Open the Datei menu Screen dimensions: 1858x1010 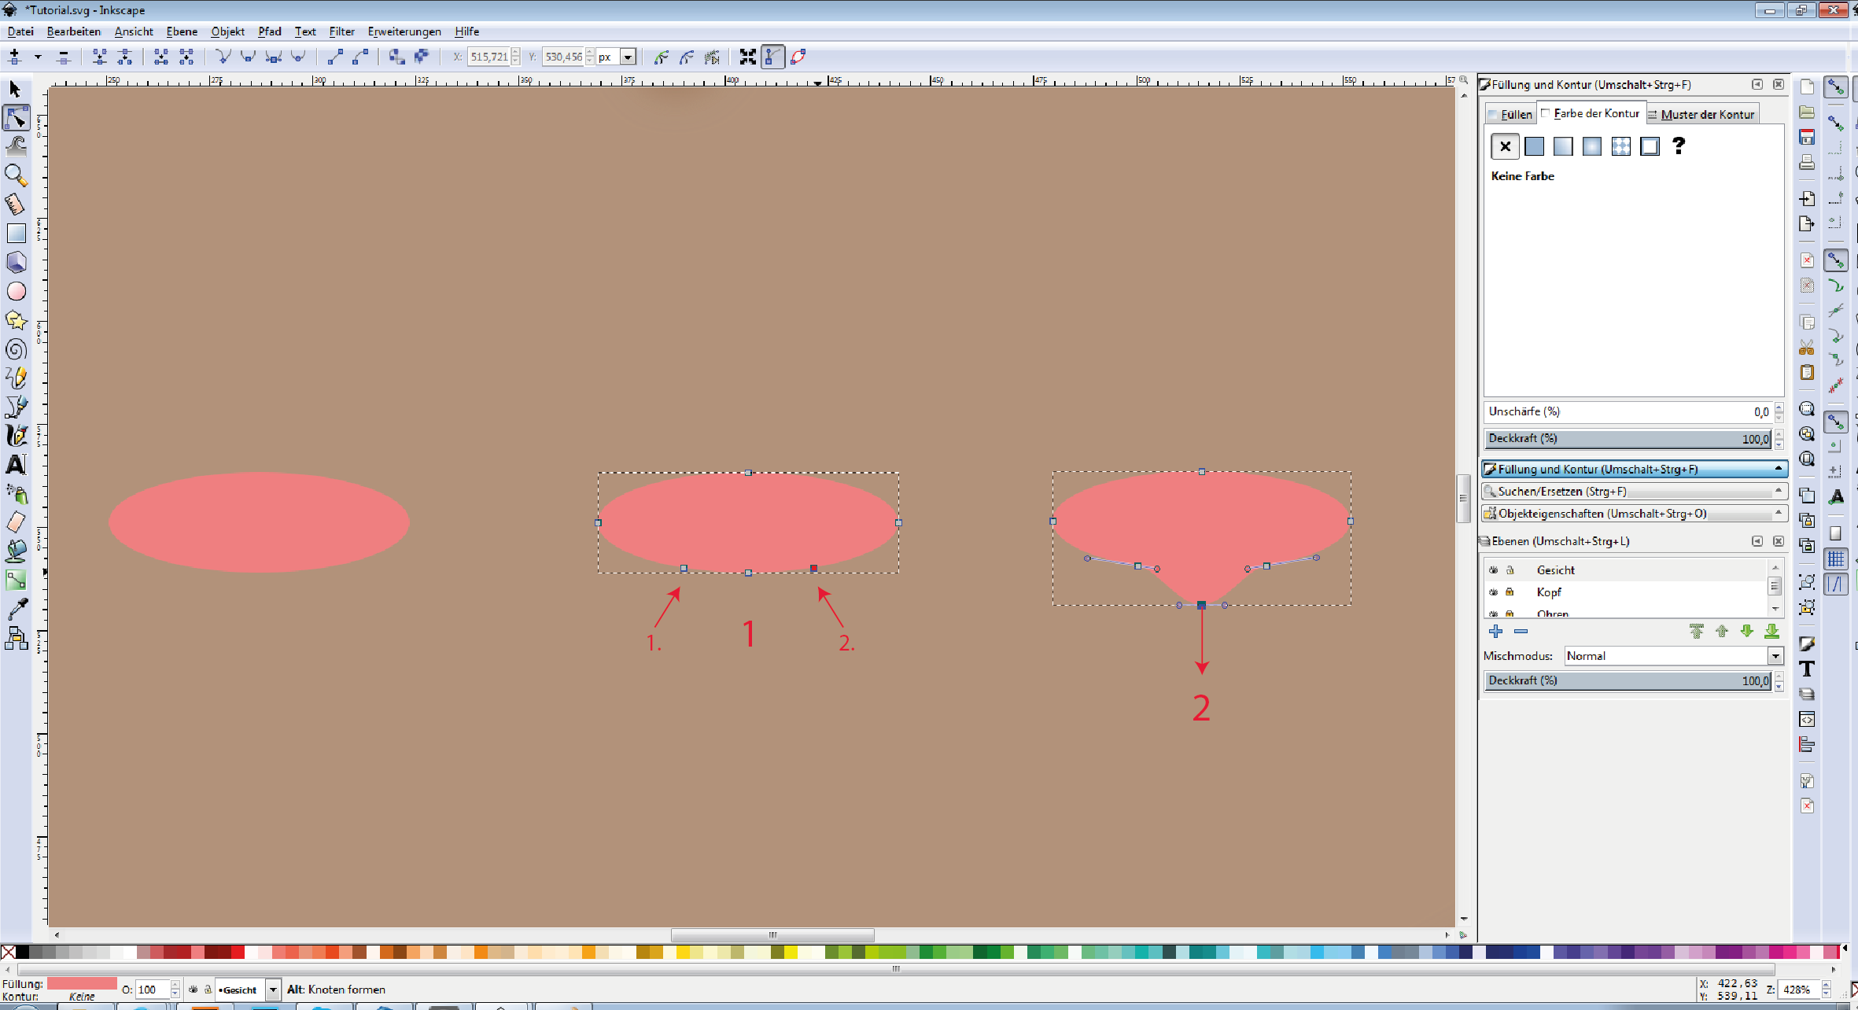[x=20, y=31]
